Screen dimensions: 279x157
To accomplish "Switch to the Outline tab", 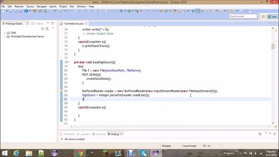I will [x=37, y=24].
